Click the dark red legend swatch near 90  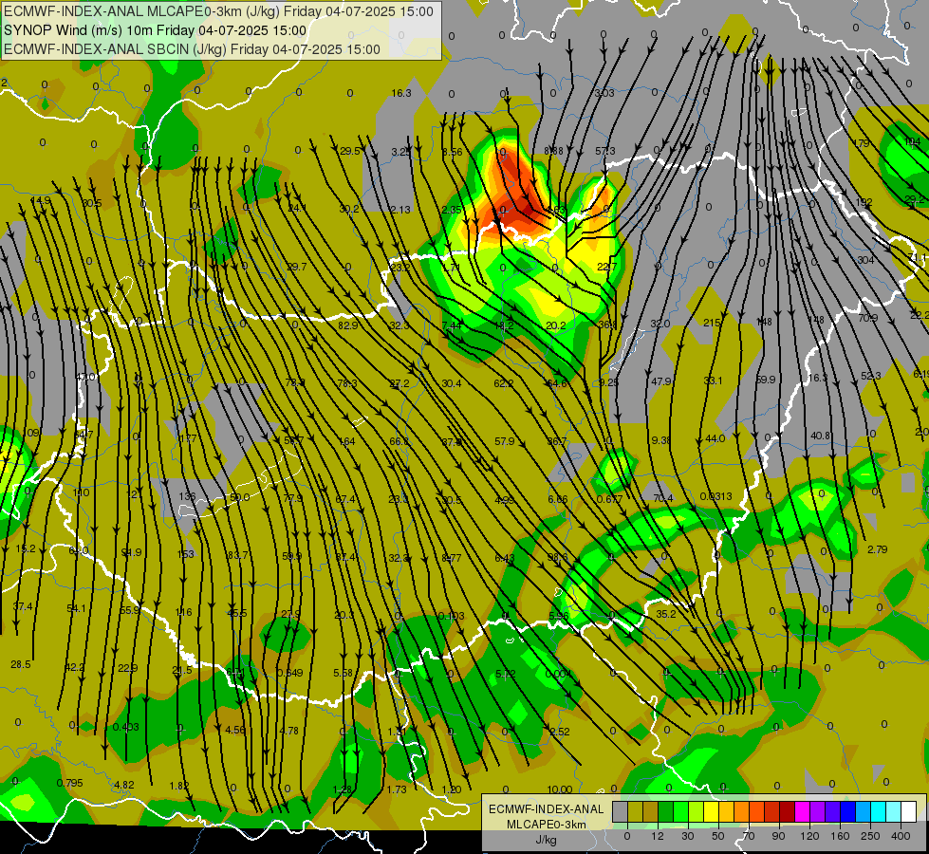[787, 811]
